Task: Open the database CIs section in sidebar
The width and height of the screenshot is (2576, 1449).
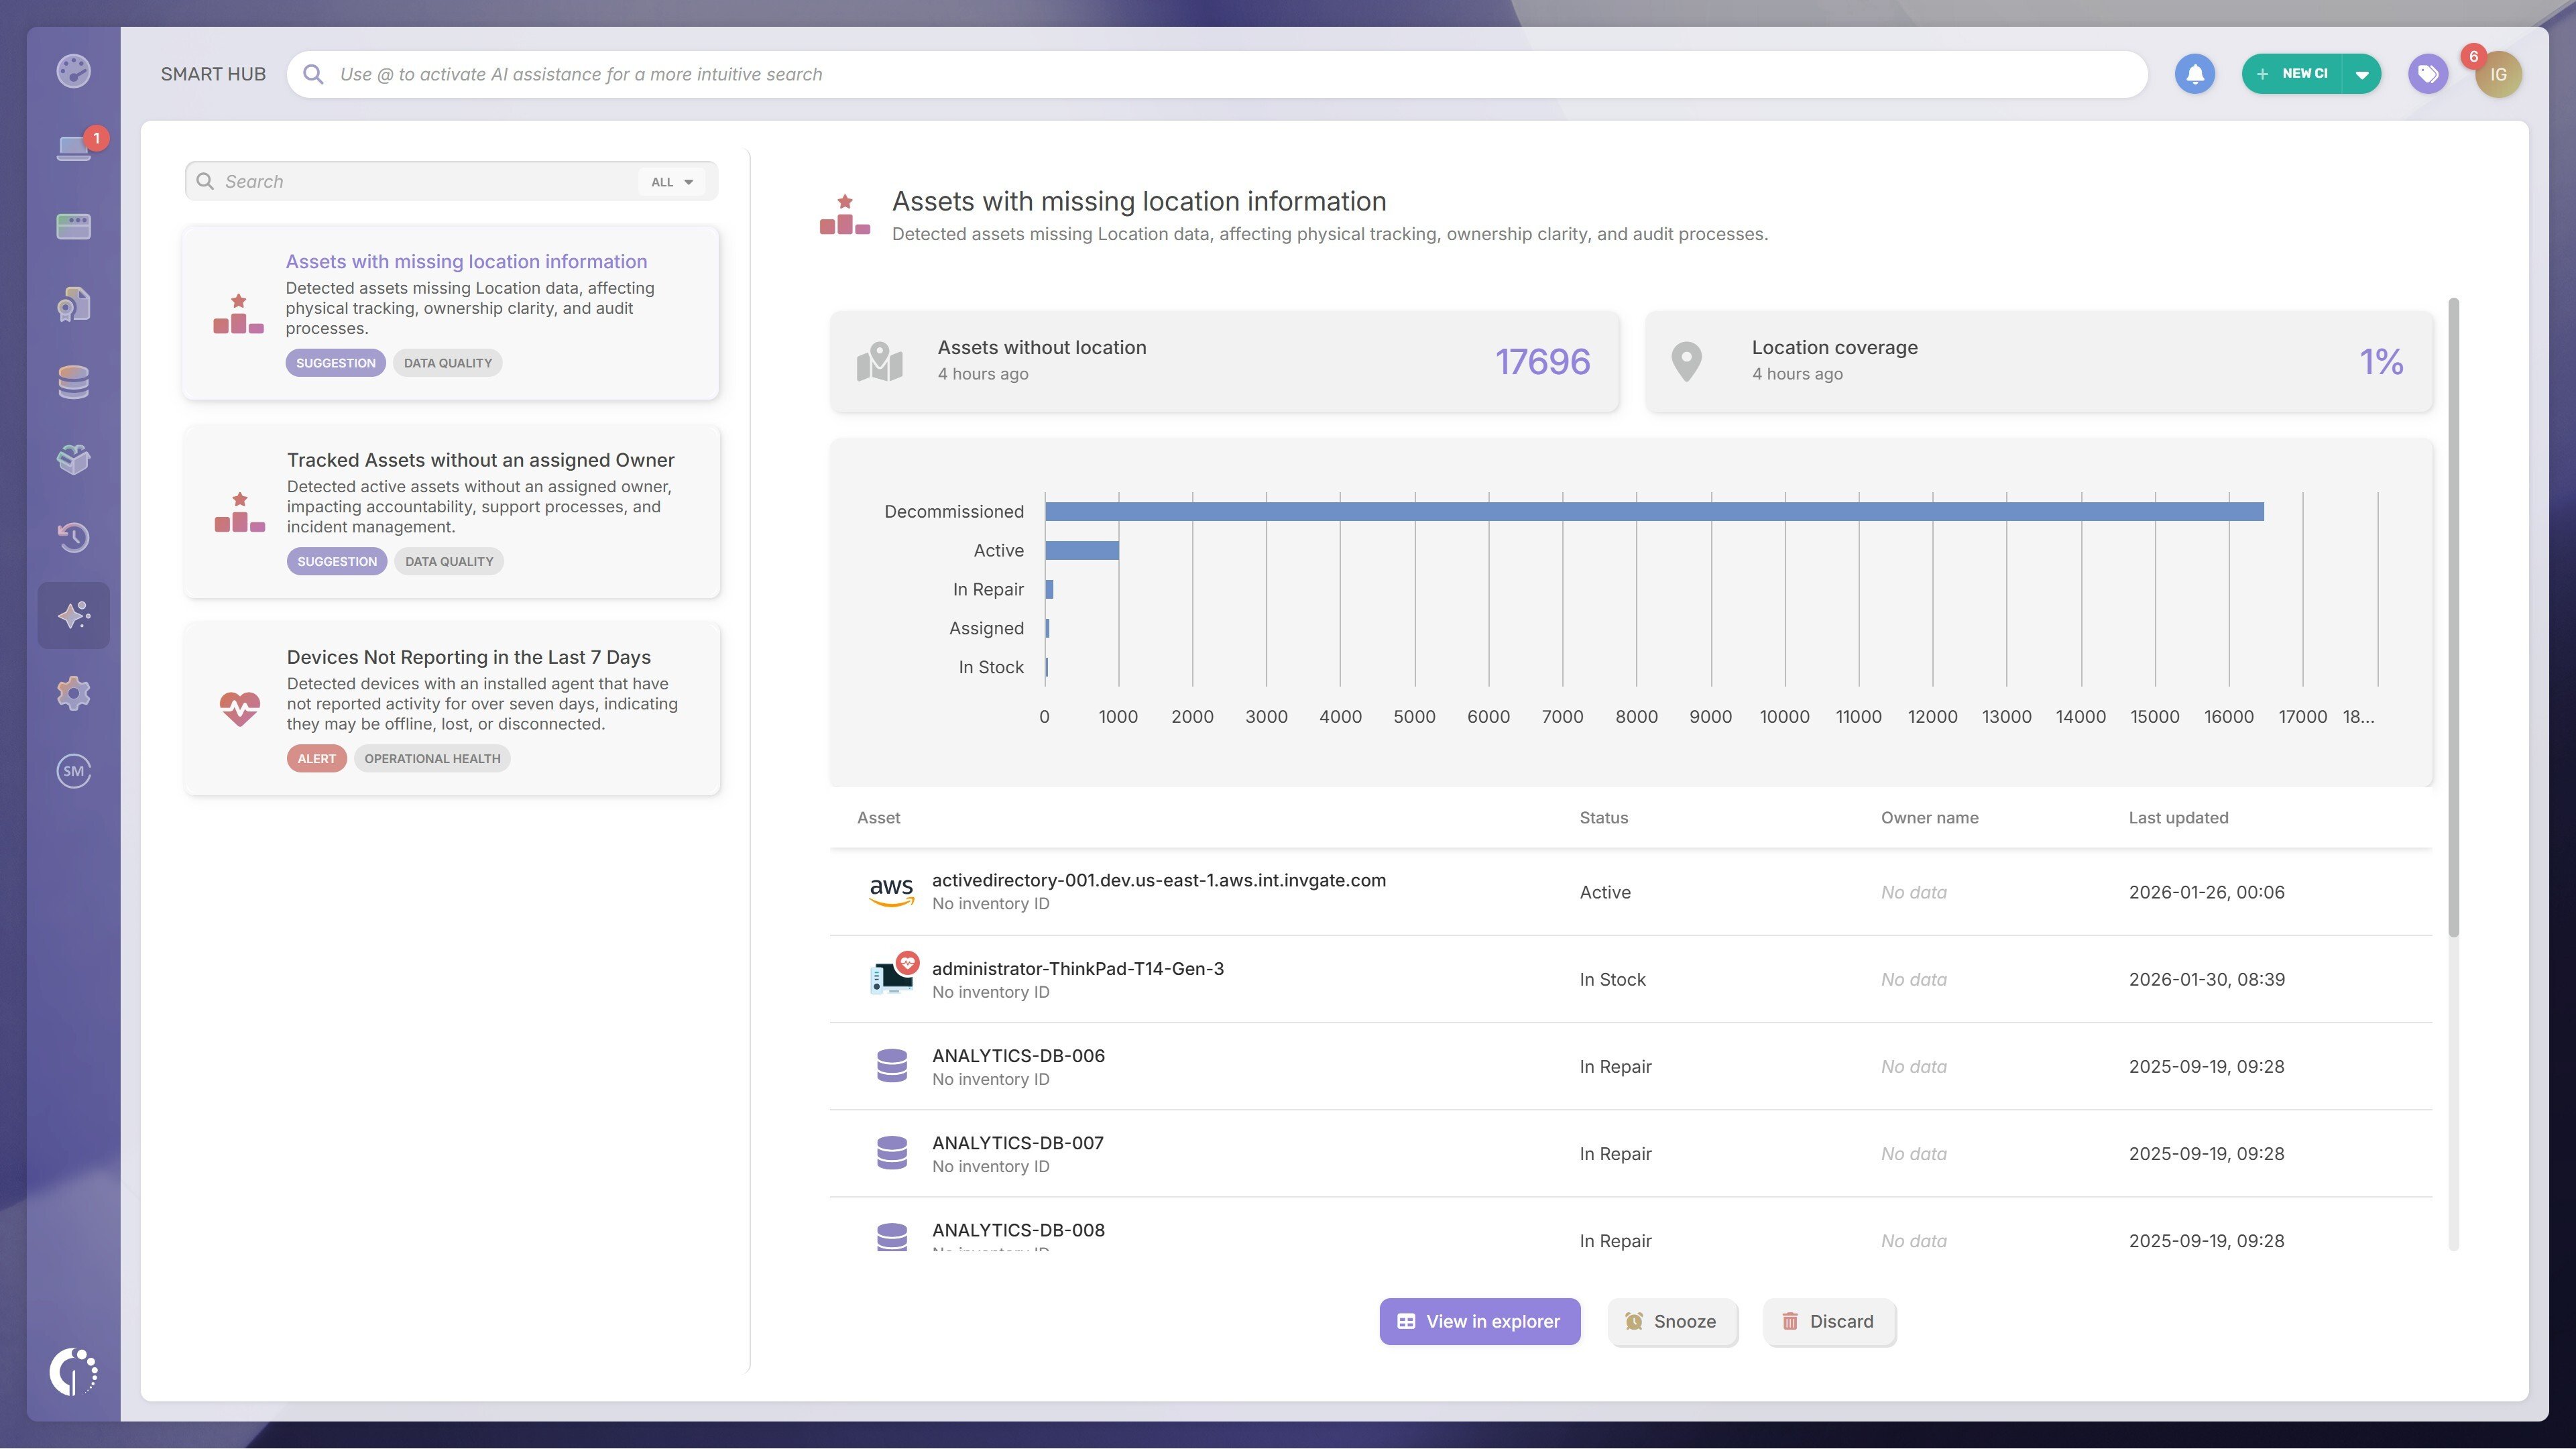Action: coord(75,381)
